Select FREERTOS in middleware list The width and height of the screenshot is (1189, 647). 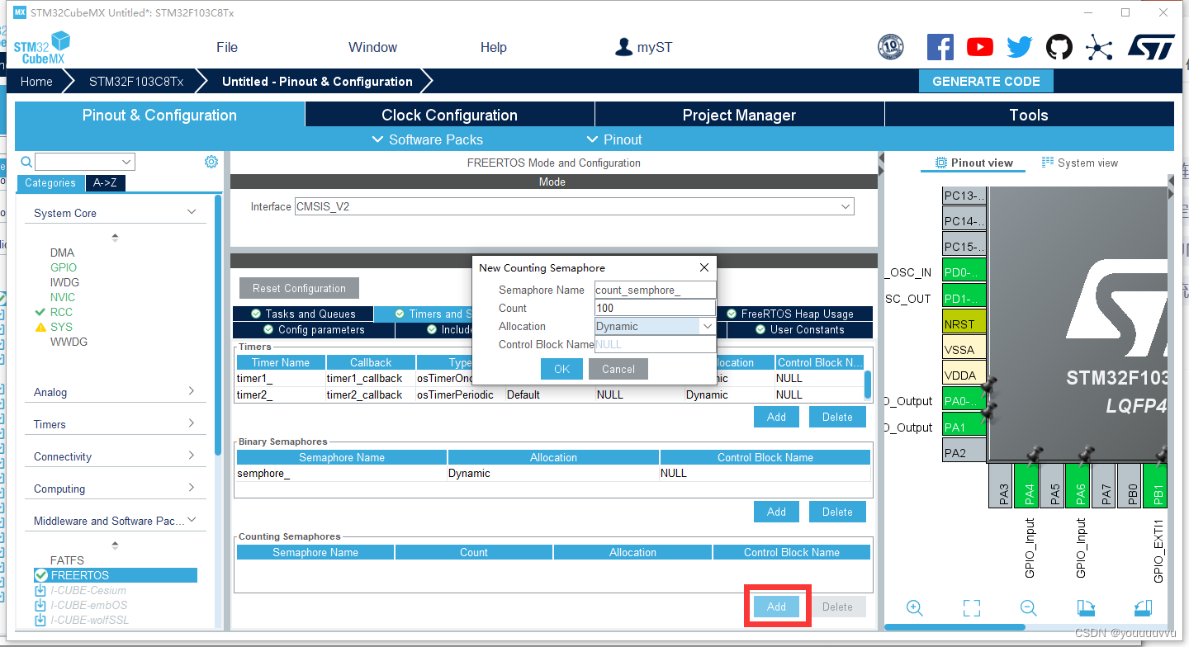[116, 575]
